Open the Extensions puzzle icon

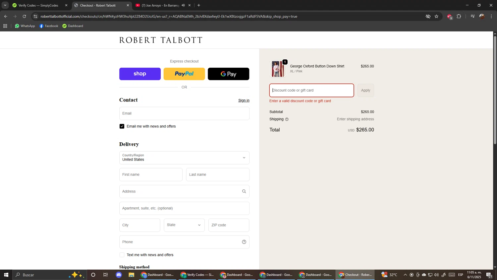pos(459,16)
